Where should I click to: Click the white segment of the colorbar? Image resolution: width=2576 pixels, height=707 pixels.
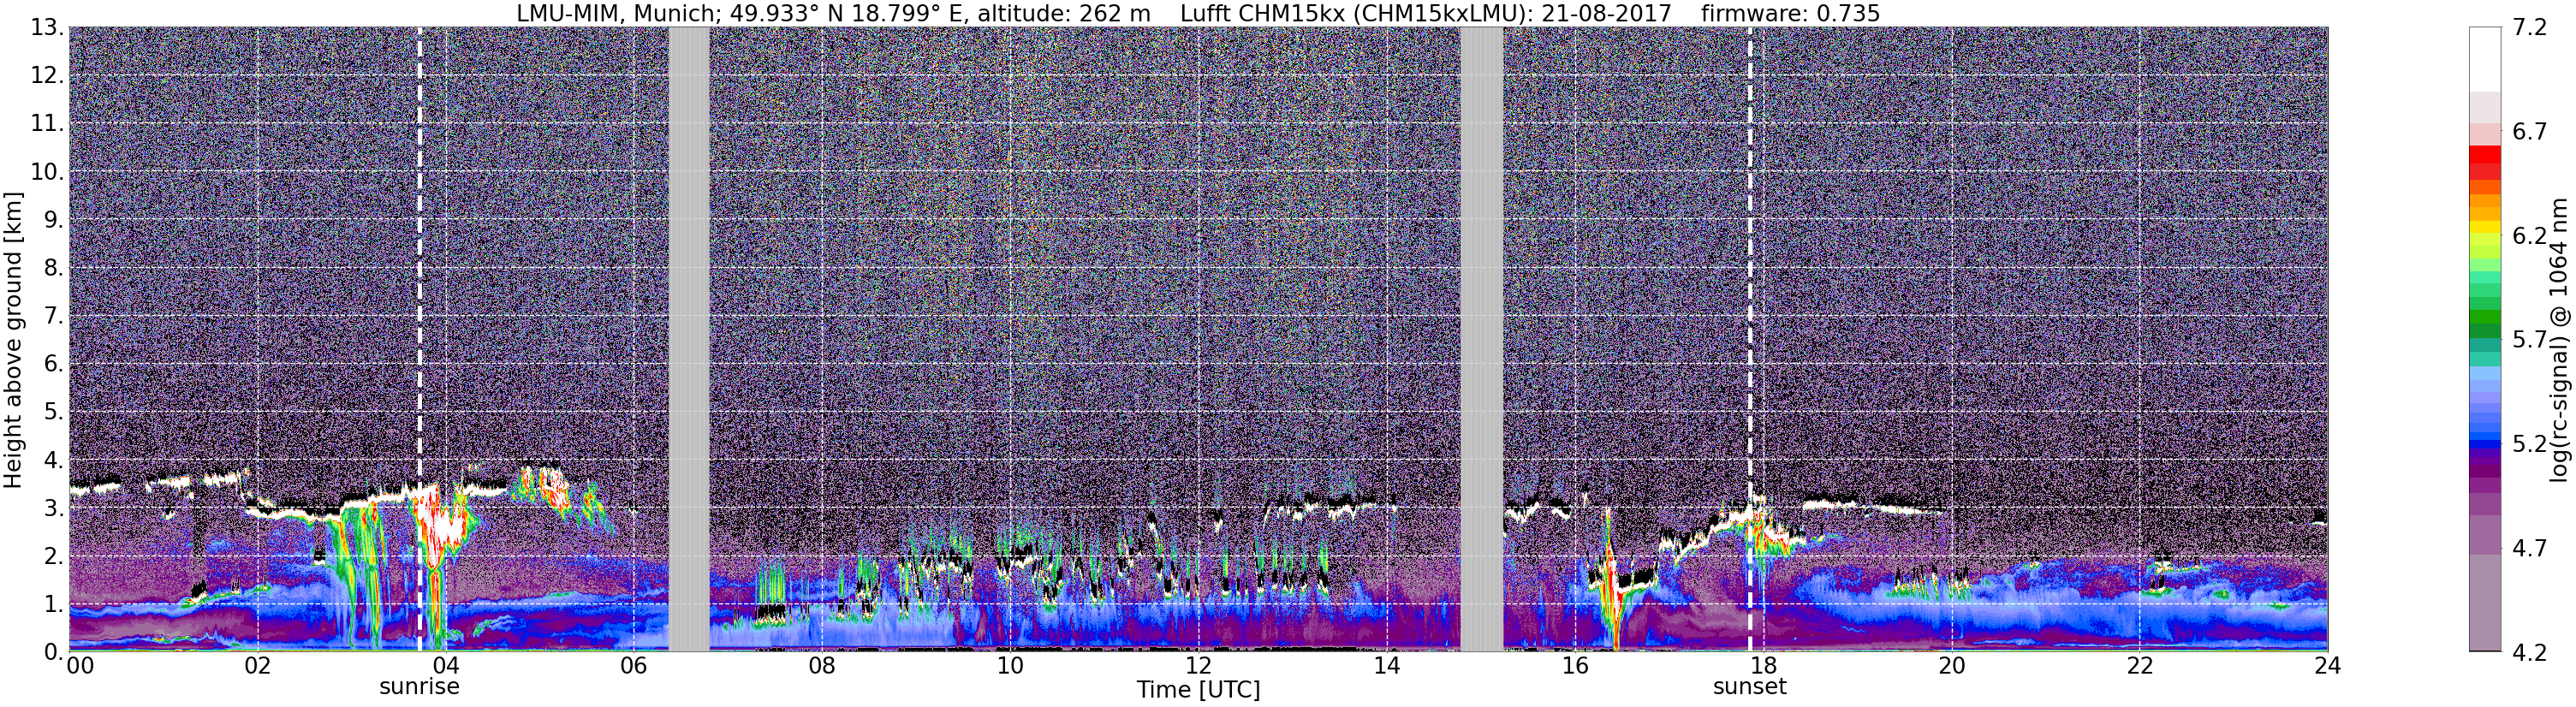coord(2485,59)
